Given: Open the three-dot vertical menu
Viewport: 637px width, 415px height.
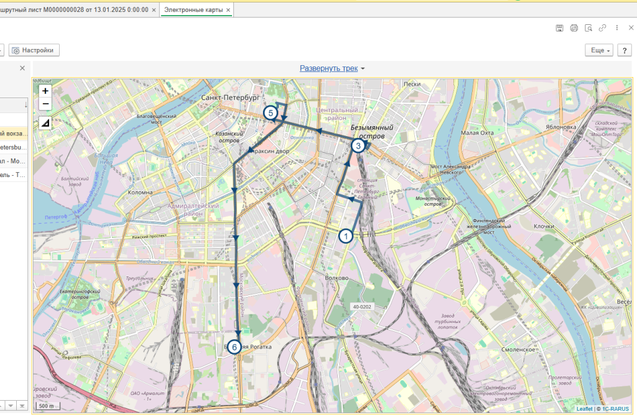Looking at the screenshot, I should pyautogui.click(x=616, y=28).
